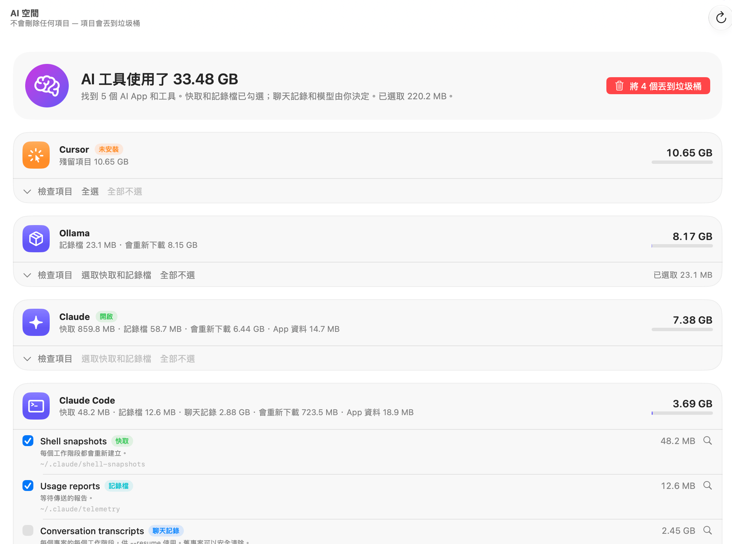Reveal Usage reports with magnifier icon
This screenshot has height=544, width=732.
point(707,486)
